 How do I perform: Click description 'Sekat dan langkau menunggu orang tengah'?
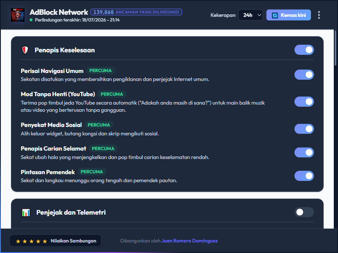click(99, 180)
